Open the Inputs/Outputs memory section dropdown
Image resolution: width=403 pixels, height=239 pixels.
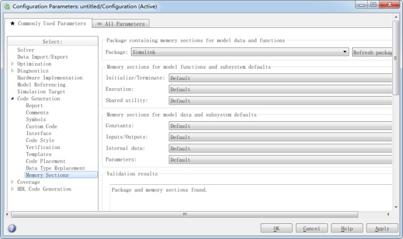280,137
